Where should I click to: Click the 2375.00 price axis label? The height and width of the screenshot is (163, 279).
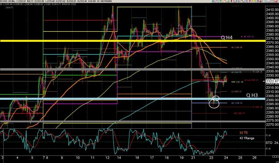[x=272, y=38]
